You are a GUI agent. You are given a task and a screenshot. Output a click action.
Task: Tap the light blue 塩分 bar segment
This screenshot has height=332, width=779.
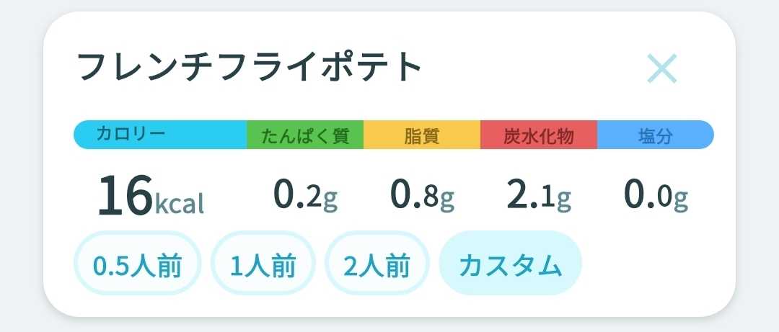pos(656,135)
